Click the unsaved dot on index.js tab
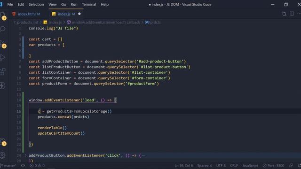Viewport: 301px width, 169px height. [79, 14]
